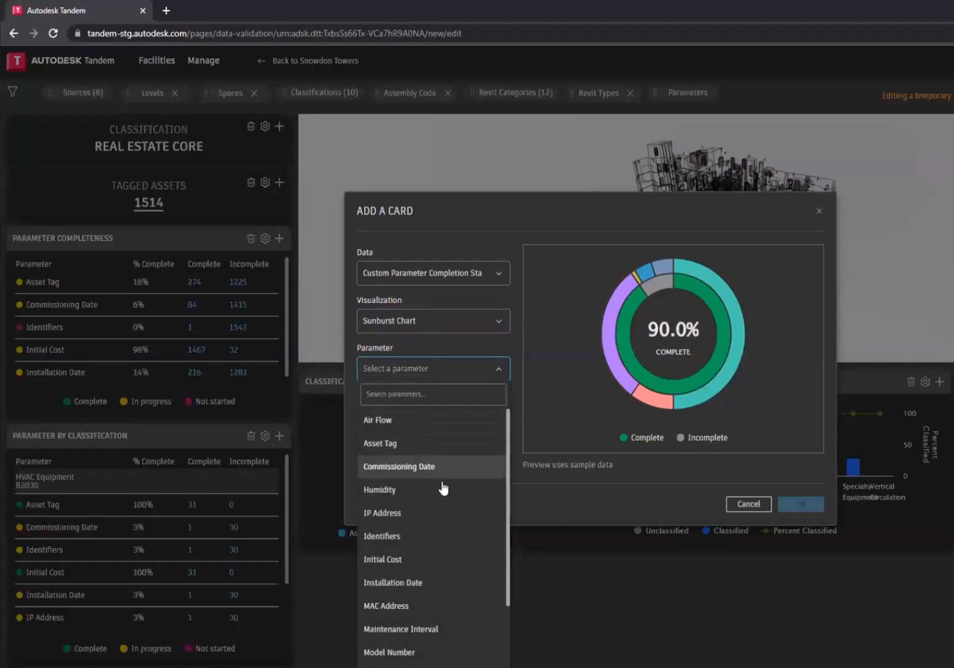Click the plus icon on the right chart panel
This screenshot has width=954, height=668.
940,382
